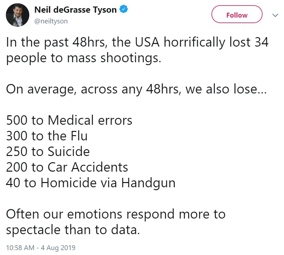Click the blue verified badge icon
The height and width of the screenshot is (255, 284).
(124, 9)
